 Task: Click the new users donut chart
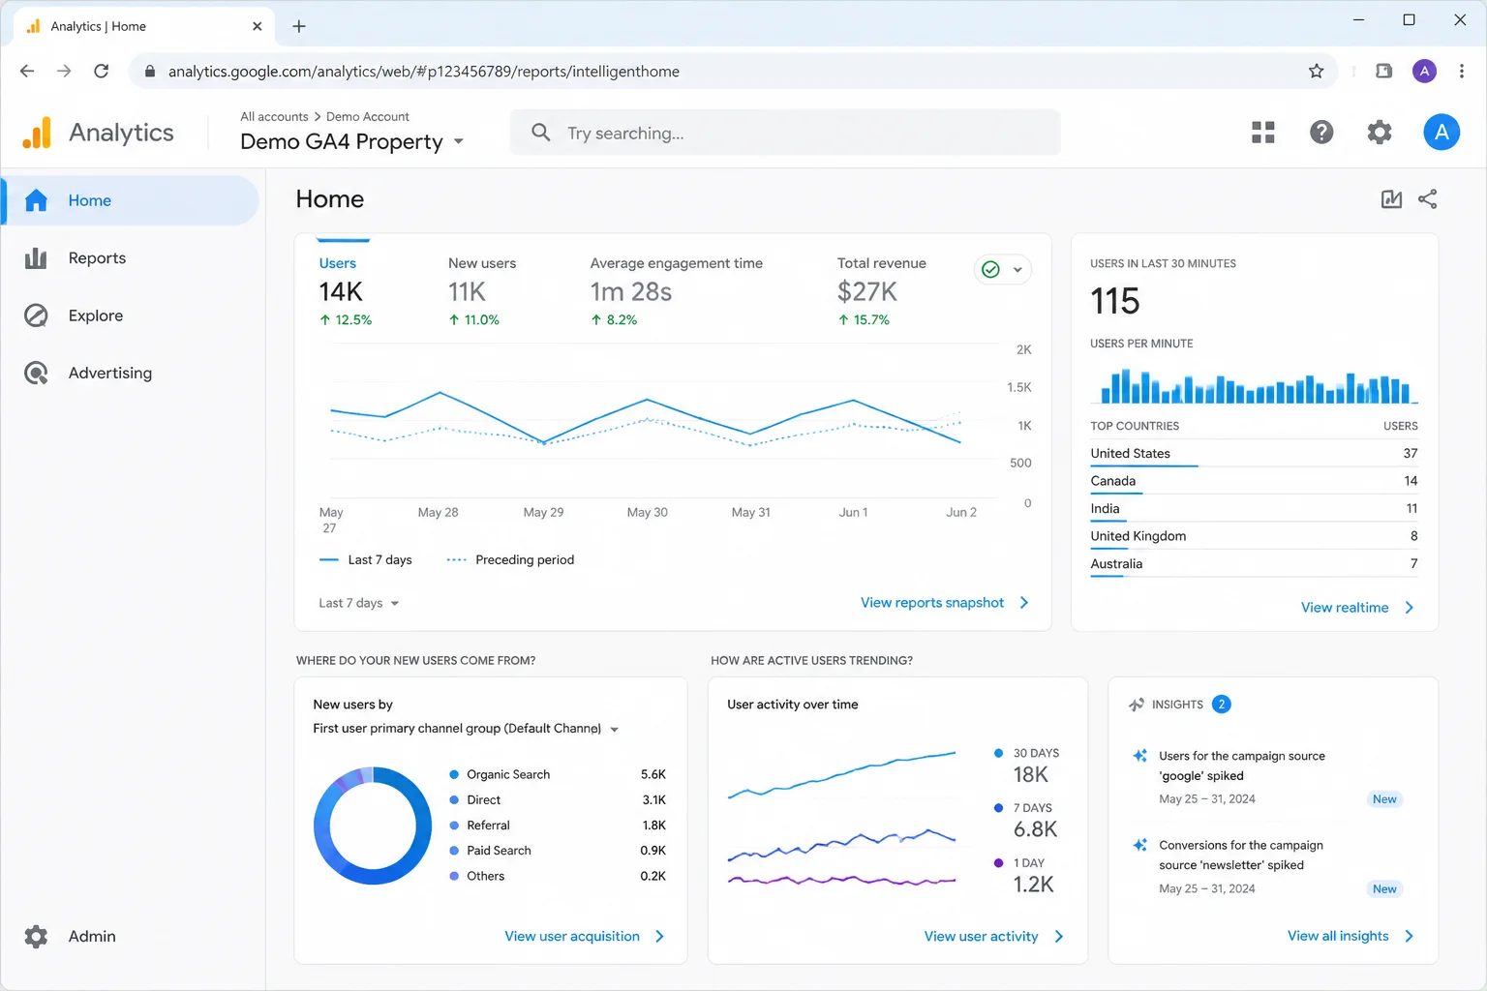[373, 826]
